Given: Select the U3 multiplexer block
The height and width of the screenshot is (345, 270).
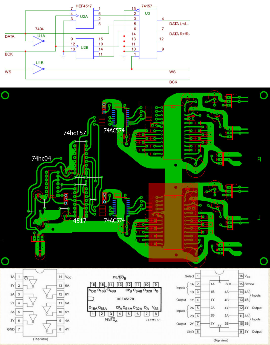Looking at the screenshot, I should coord(148,33).
